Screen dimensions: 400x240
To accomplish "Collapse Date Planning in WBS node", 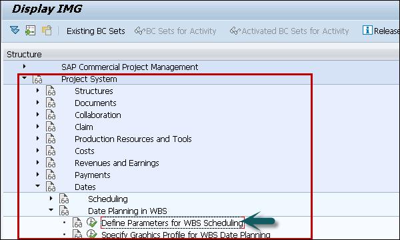I will pos(51,210).
